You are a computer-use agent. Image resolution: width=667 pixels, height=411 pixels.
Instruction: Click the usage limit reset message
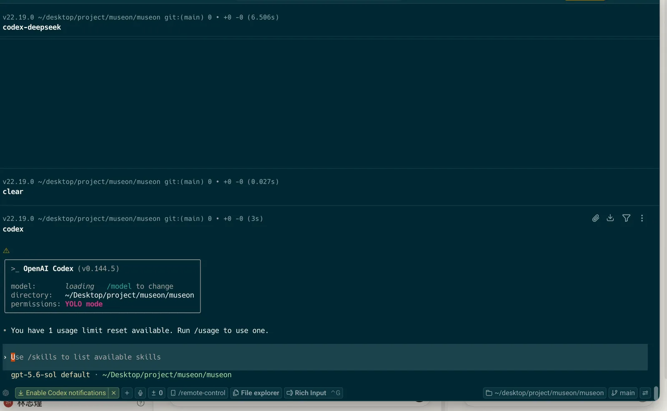140,331
